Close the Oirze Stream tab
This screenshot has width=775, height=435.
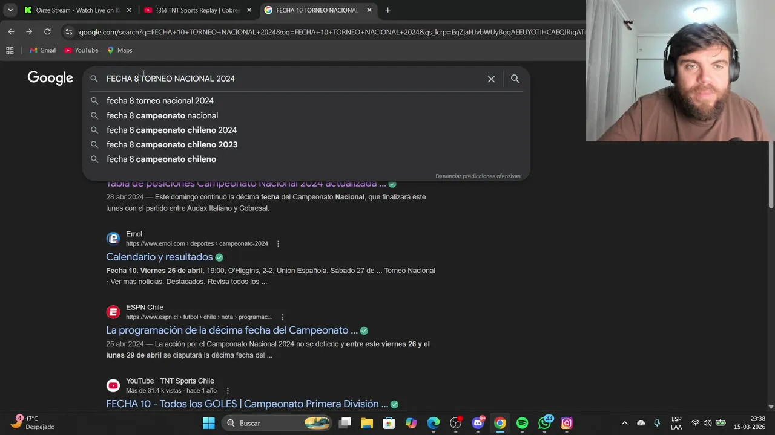click(129, 10)
